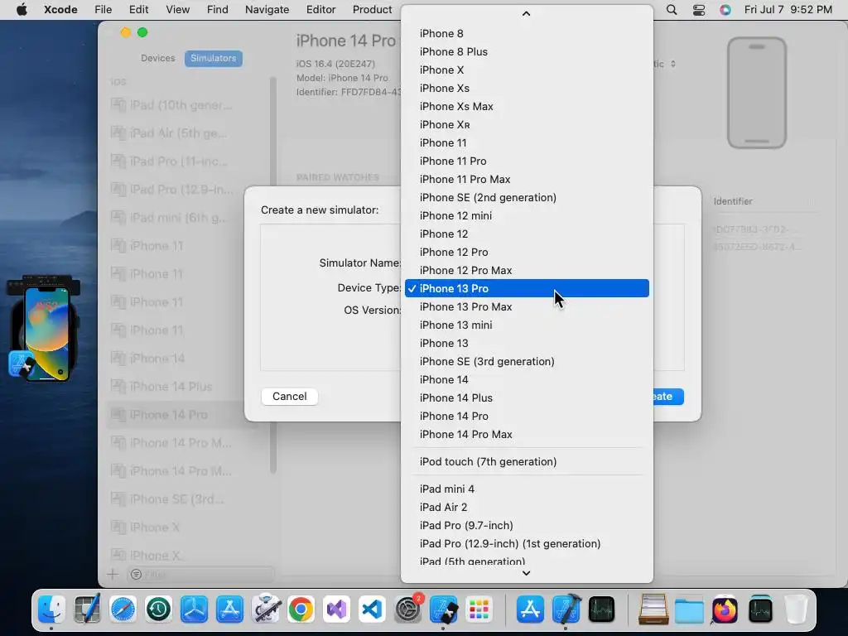
Task: Click the menu's upward scroll arrow
Action: (x=526, y=13)
